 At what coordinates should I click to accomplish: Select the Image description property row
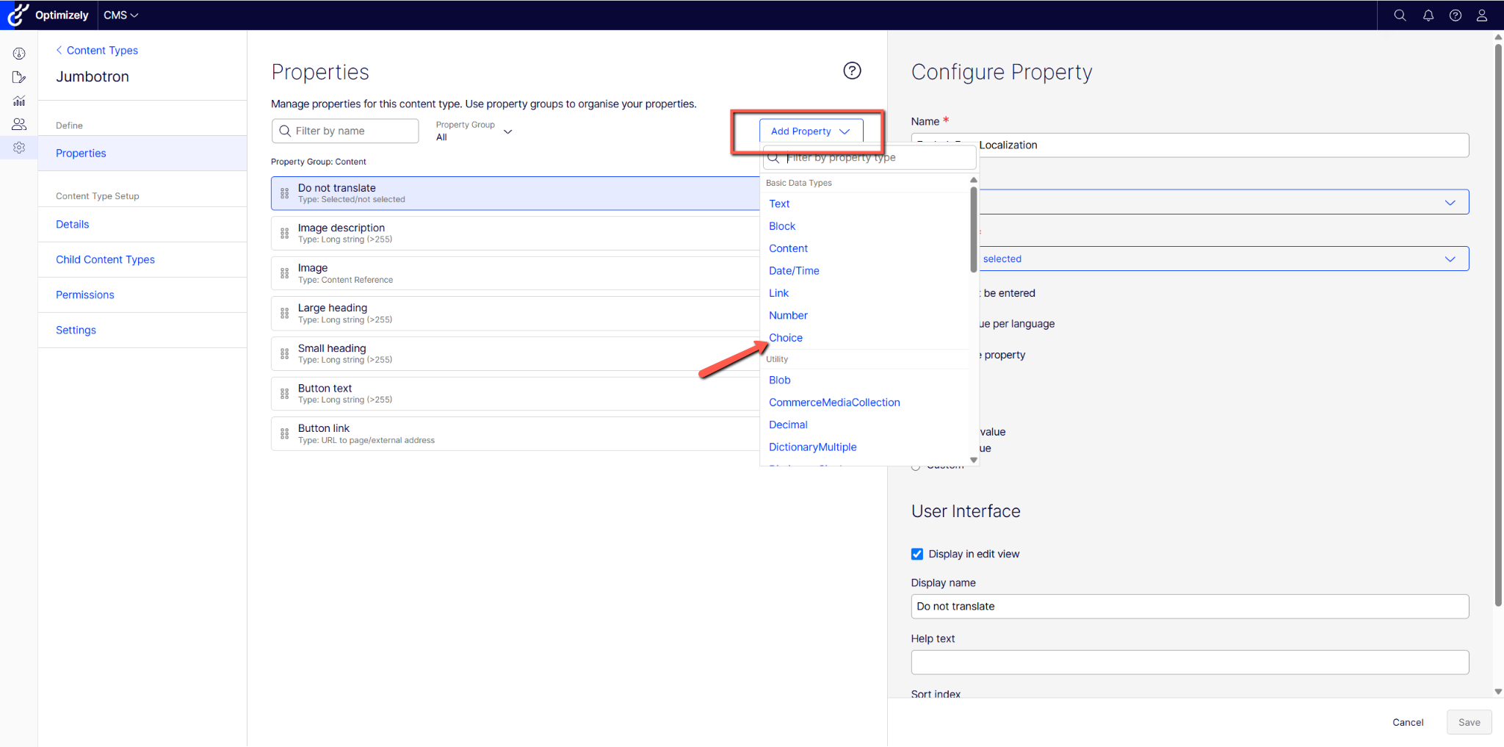click(x=516, y=234)
